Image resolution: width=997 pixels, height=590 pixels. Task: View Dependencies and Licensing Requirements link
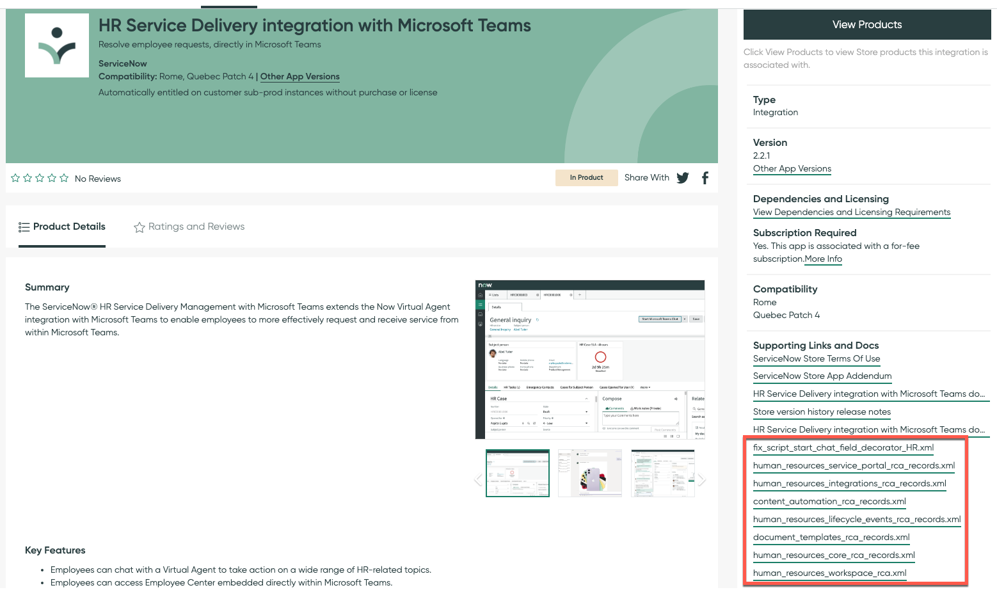pos(852,212)
